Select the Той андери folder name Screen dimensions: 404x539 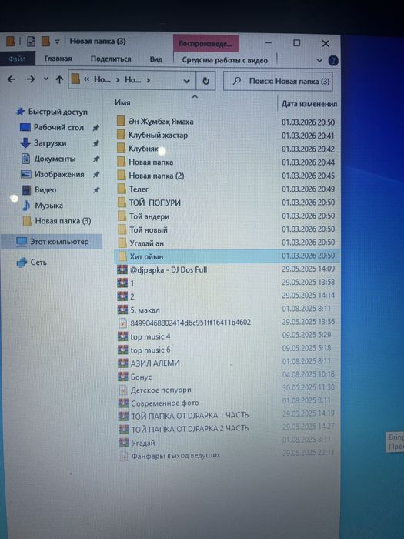coord(149,216)
